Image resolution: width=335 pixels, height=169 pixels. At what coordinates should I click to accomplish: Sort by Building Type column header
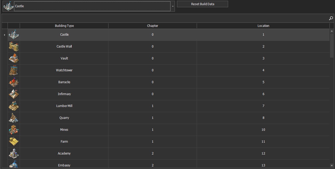pyautogui.click(x=64, y=26)
